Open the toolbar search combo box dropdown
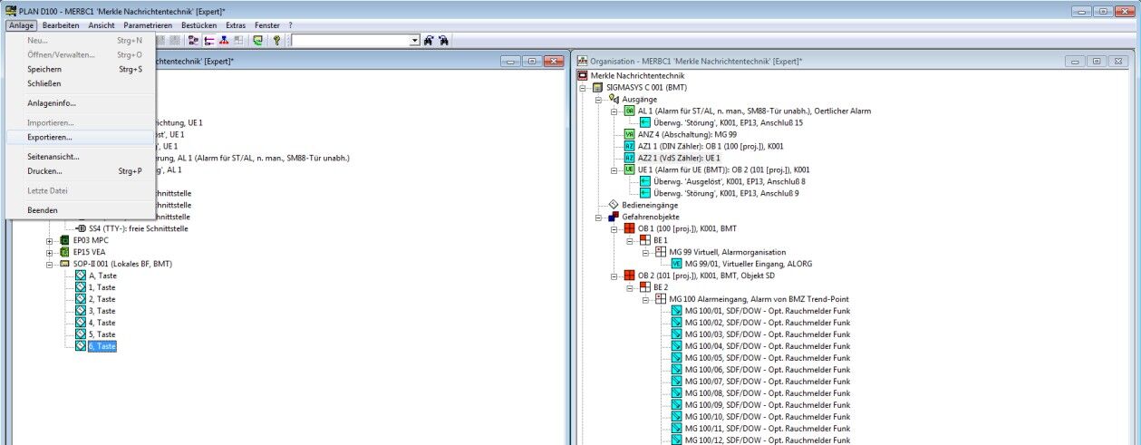Viewport: 1141px width, 445px height. point(415,41)
